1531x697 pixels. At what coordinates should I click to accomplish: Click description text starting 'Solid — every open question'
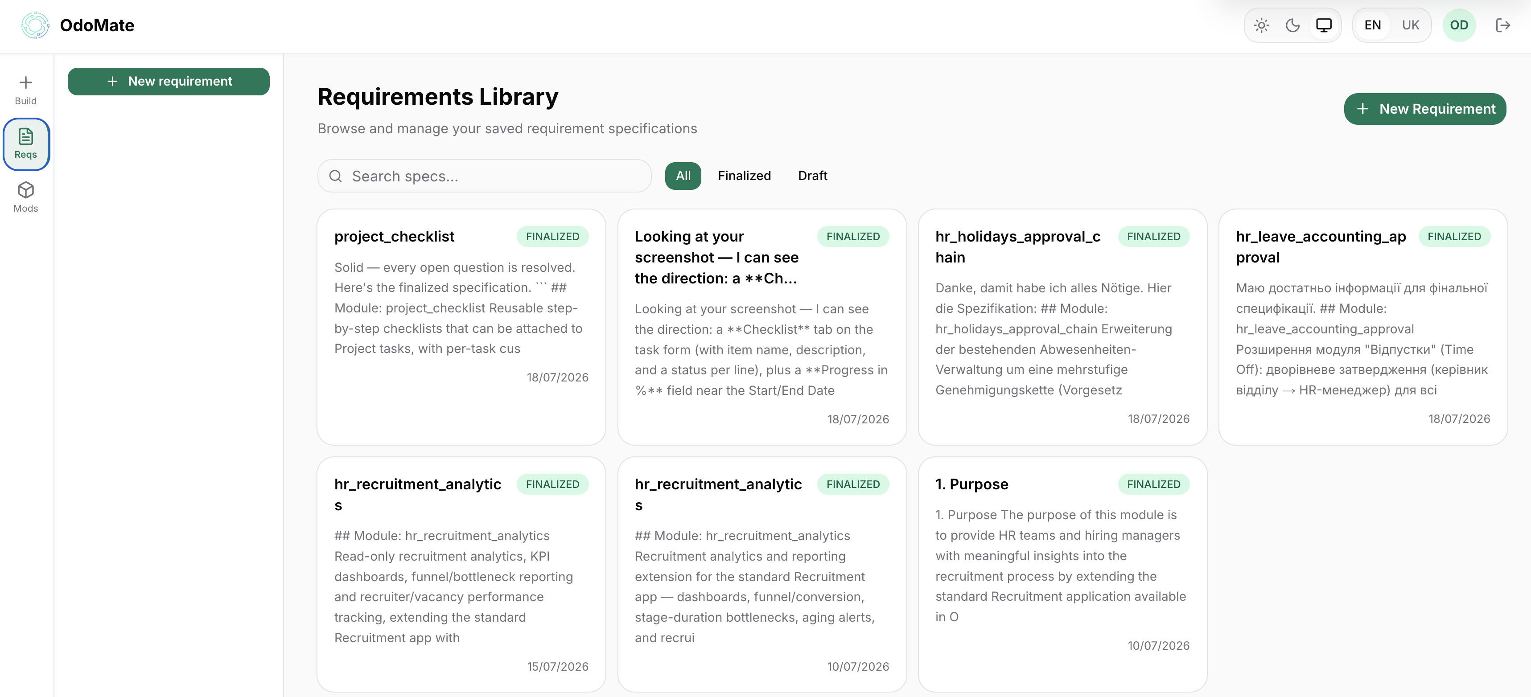coord(458,308)
